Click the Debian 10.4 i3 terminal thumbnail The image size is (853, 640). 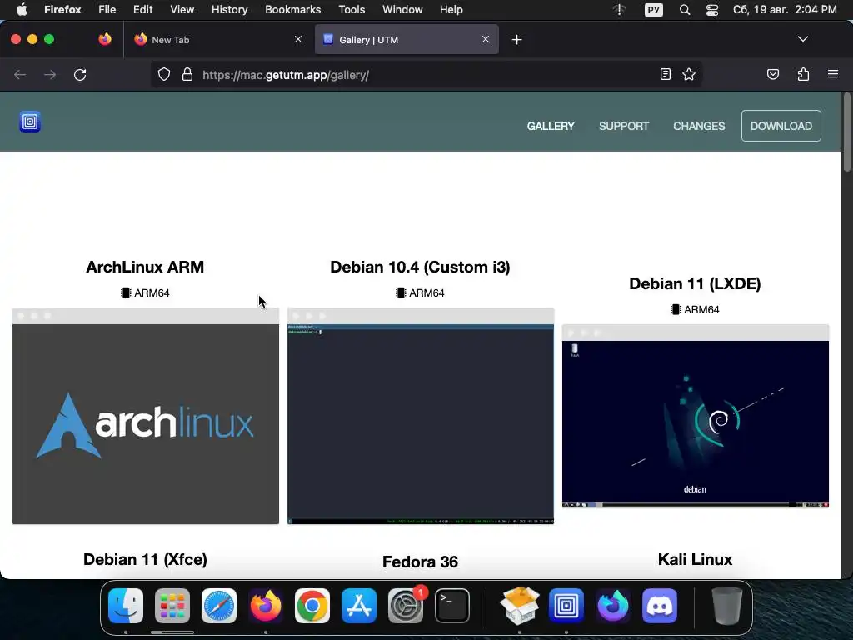pos(421,417)
